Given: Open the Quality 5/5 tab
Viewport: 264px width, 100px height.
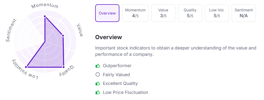Looking at the screenshot, I should point(190,13).
